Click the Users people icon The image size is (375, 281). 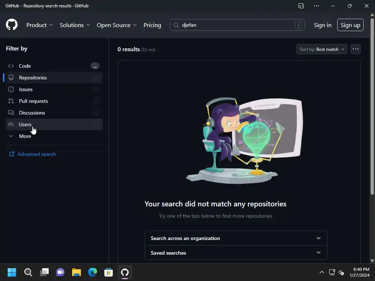click(x=11, y=124)
